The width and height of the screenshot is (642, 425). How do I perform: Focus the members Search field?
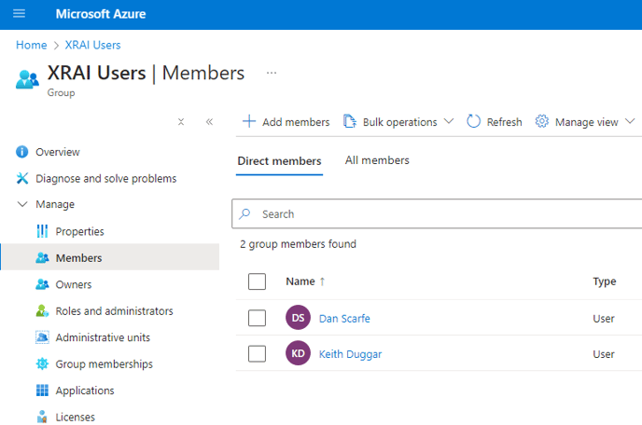point(437,213)
